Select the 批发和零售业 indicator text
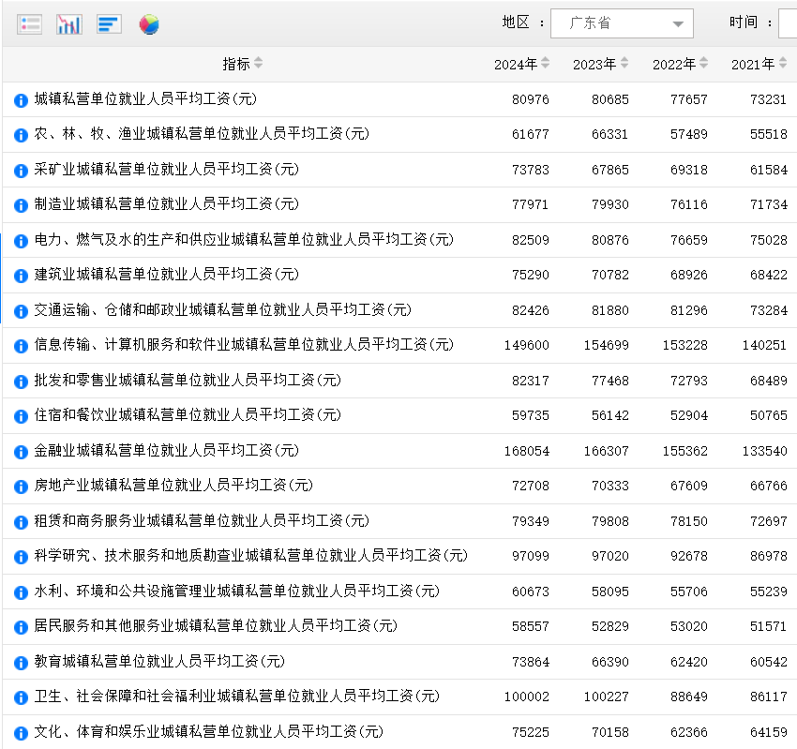This screenshot has height=749, width=797. (x=188, y=380)
